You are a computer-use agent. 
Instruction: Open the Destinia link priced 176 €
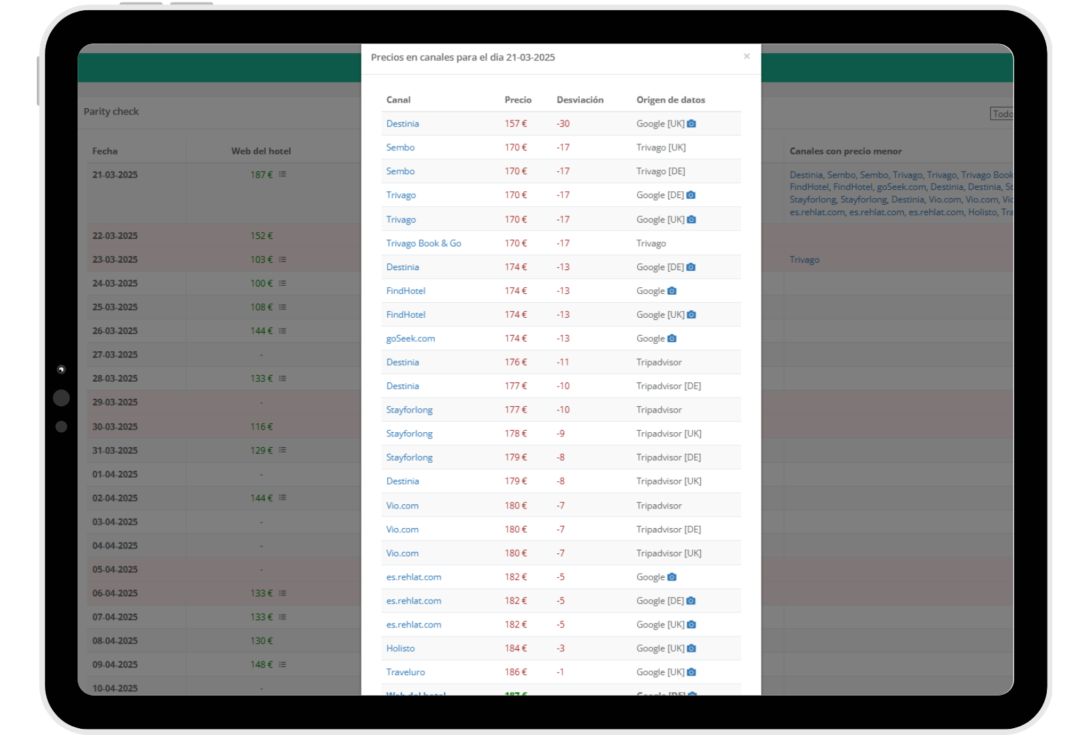click(x=402, y=363)
